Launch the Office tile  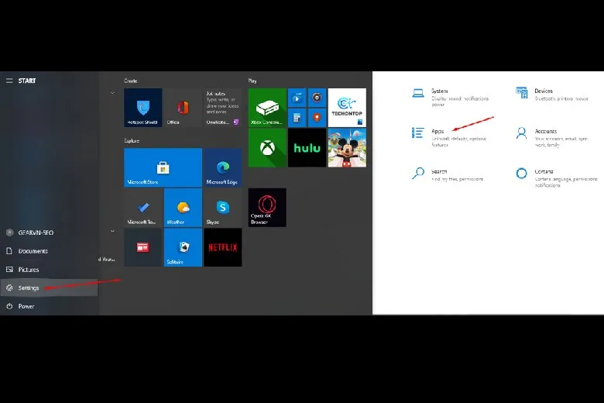[183, 108]
